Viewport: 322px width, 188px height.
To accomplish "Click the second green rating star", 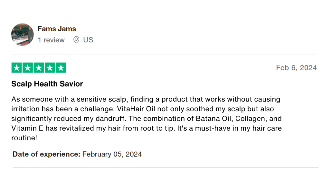I will coord(28,68).
